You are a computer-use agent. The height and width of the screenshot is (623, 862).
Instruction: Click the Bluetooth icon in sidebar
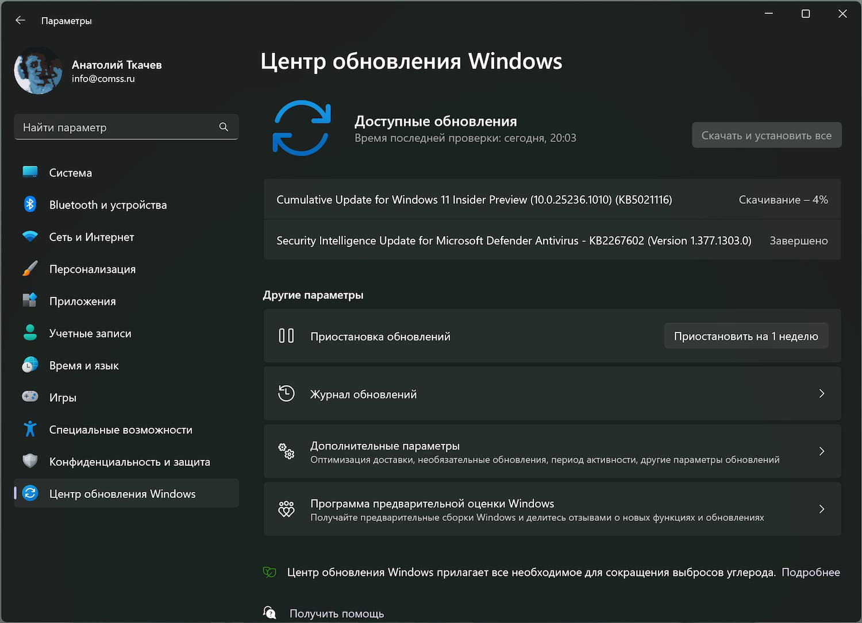(x=30, y=204)
